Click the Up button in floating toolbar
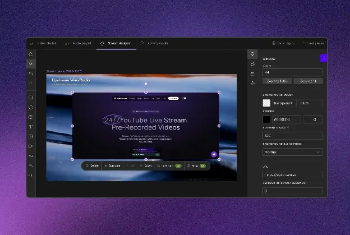The width and height of the screenshot is (350, 235). pos(130,166)
